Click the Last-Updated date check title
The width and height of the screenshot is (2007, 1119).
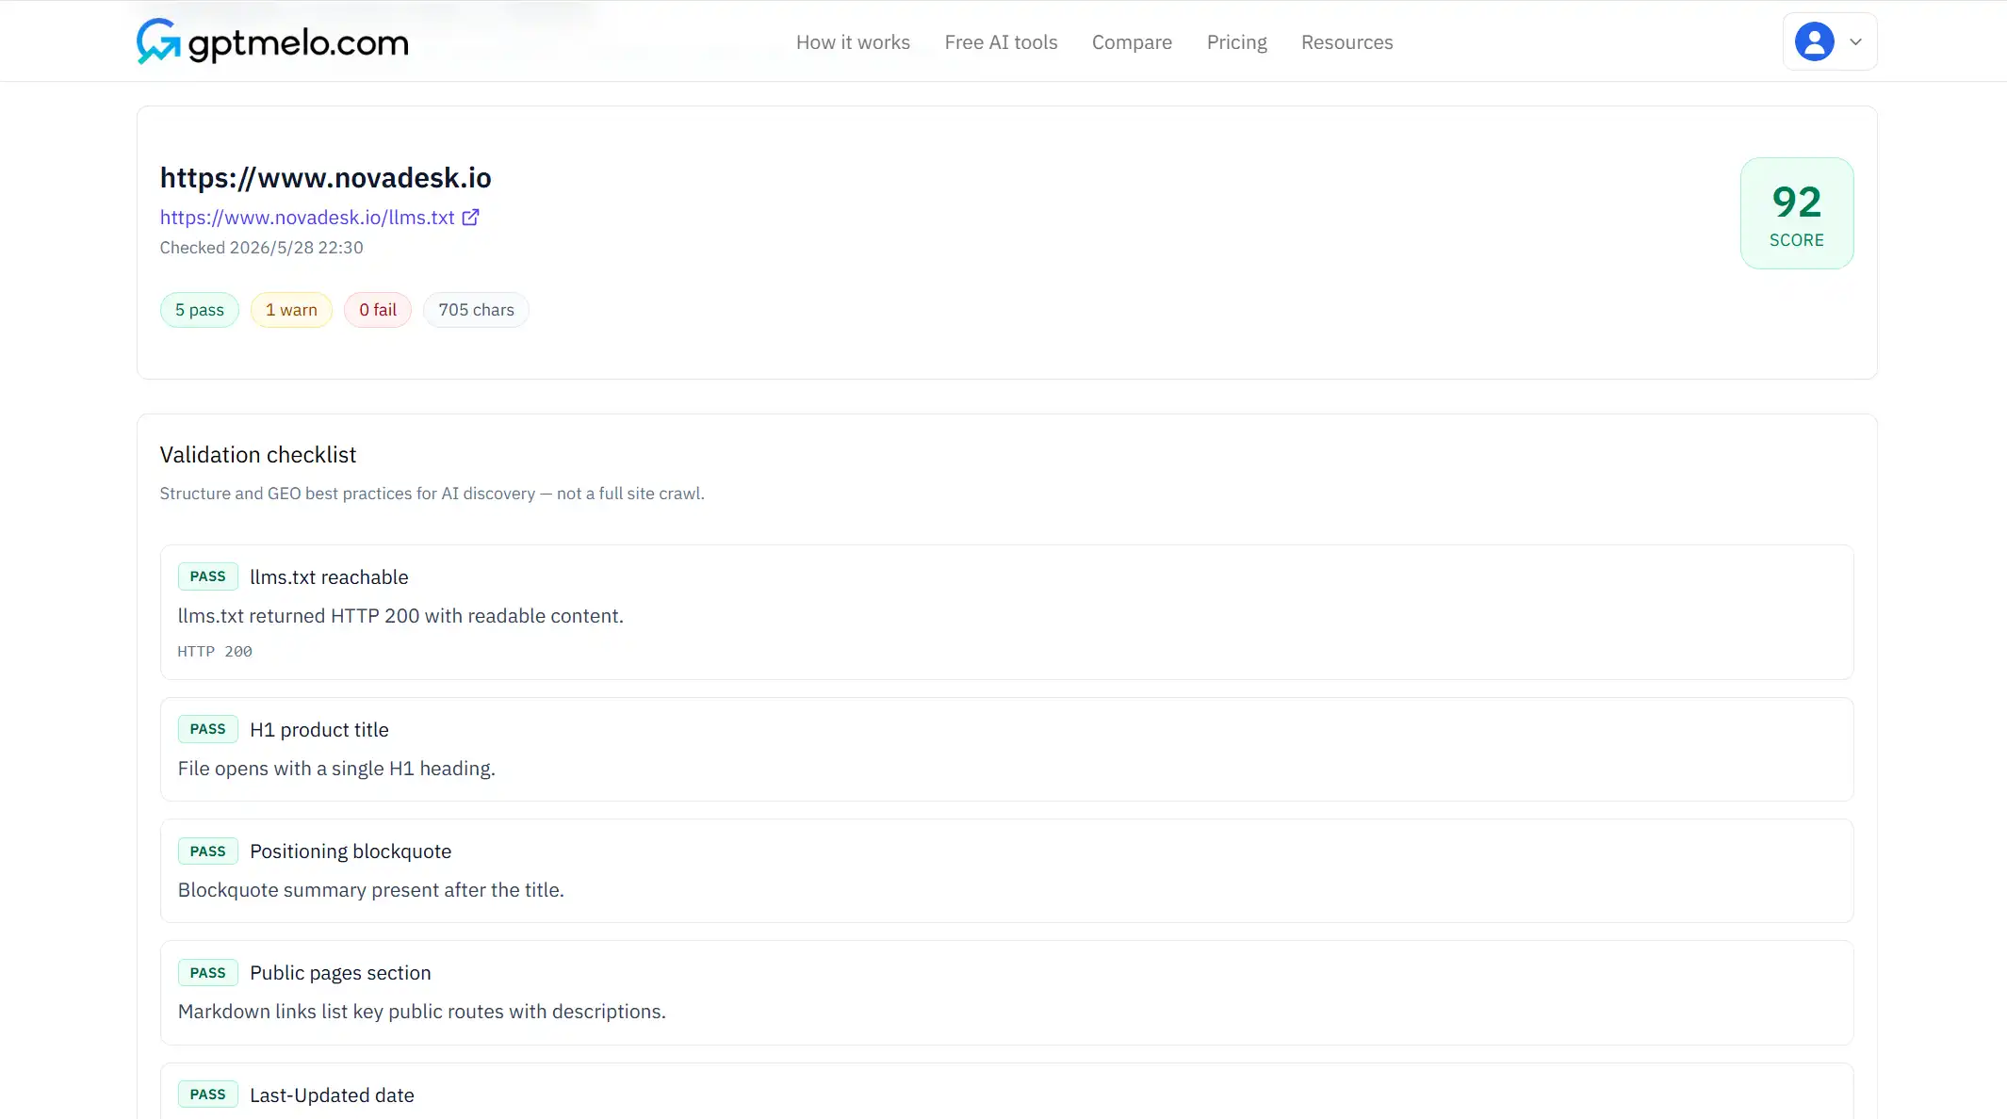[x=332, y=1095]
